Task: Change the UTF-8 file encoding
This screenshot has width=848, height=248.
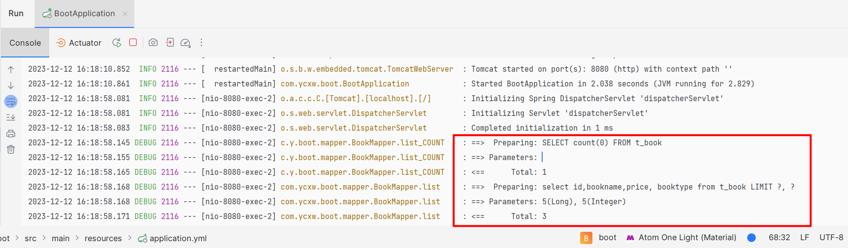Action: pos(831,237)
